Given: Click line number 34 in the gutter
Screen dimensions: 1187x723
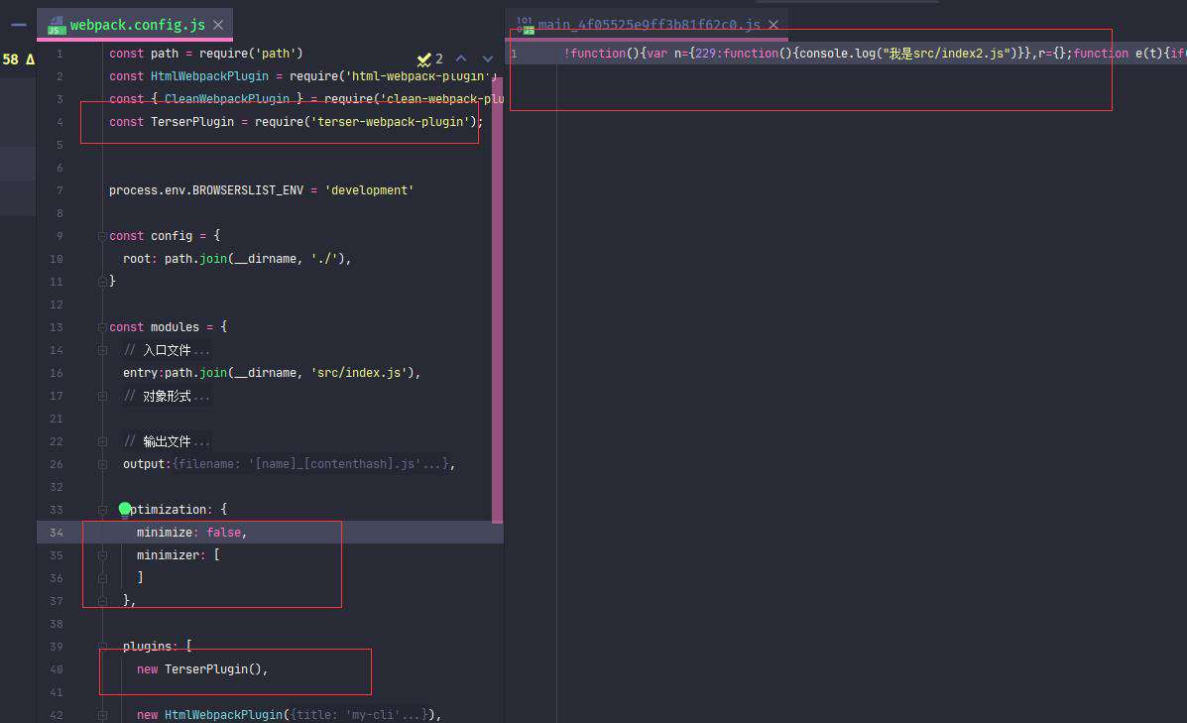Looking at the screenshot, I should click(x=57, y=533).
